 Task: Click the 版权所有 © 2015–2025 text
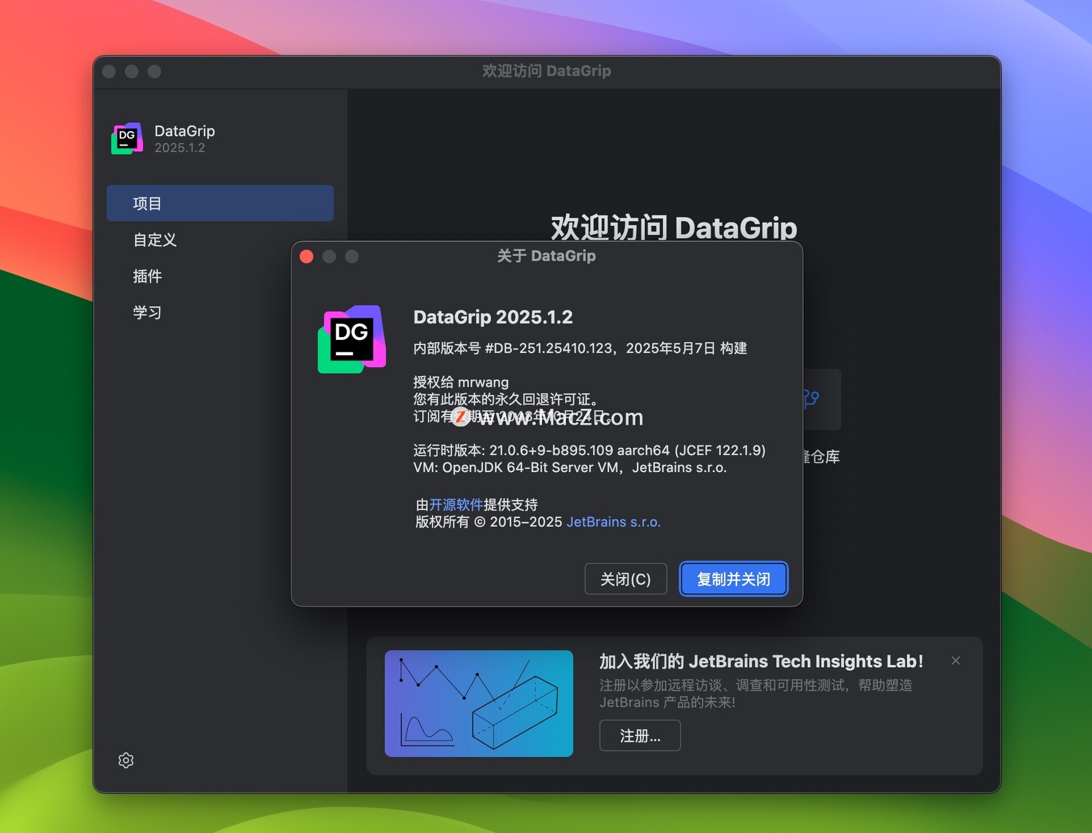(489, 521)
